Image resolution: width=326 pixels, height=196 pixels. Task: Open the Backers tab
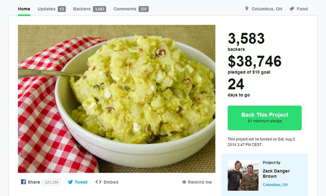(90, 9)
